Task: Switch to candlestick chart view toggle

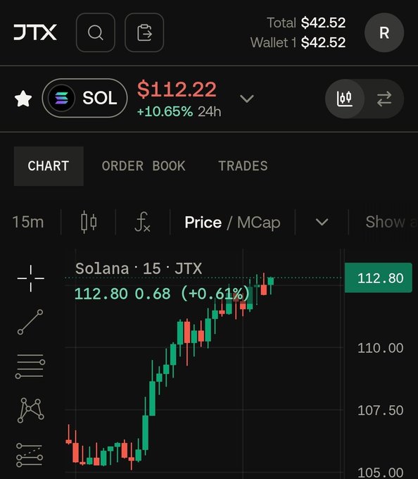Action: [x=345, y=99]
